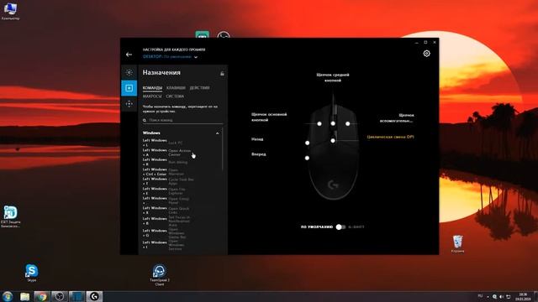Screen dimensions: 538x302
Task: Open the Компьютер desktop icon
Action: pos(10,11)
